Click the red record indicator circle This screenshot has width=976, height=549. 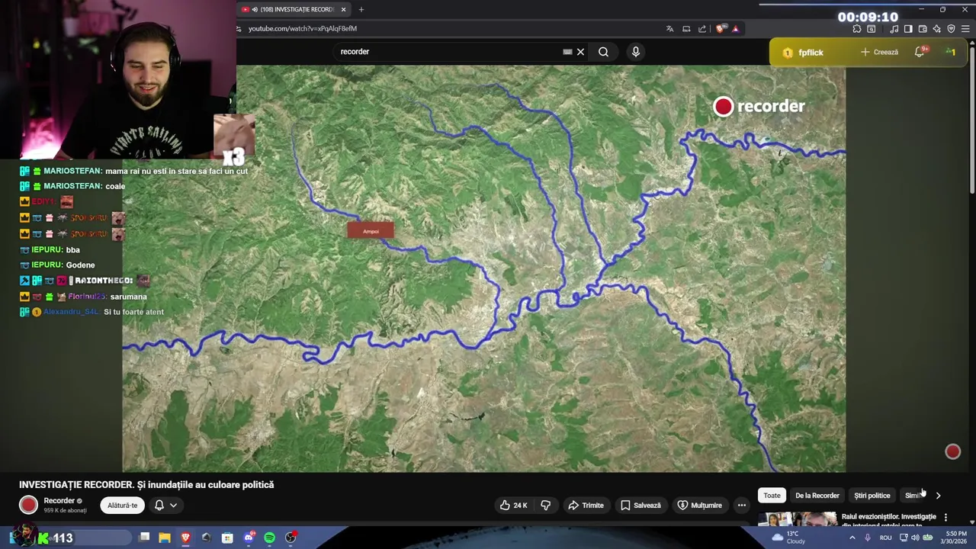952,452
